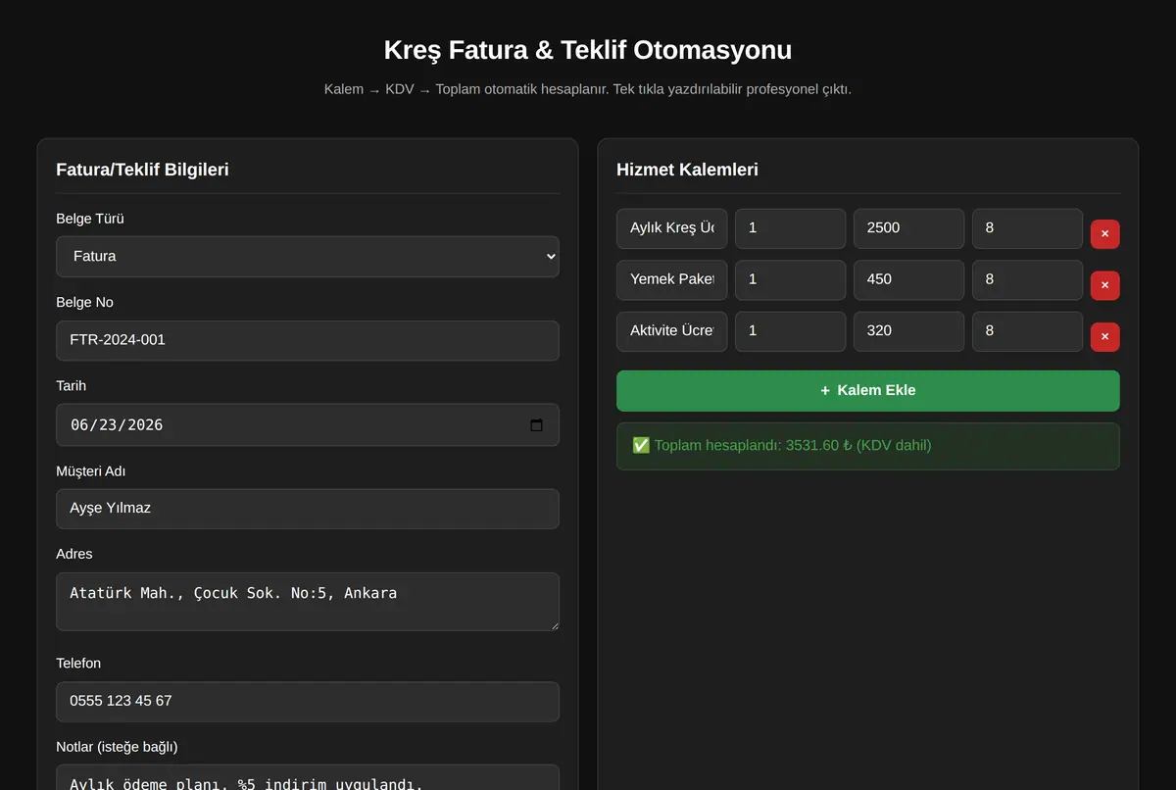Delete the Aylık Kreş item row

[1104, 234]
